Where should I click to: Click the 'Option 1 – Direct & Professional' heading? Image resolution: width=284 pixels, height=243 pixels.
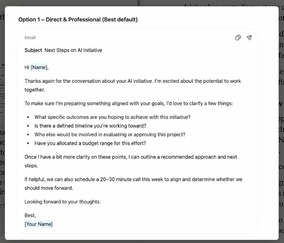pos(78,20)
